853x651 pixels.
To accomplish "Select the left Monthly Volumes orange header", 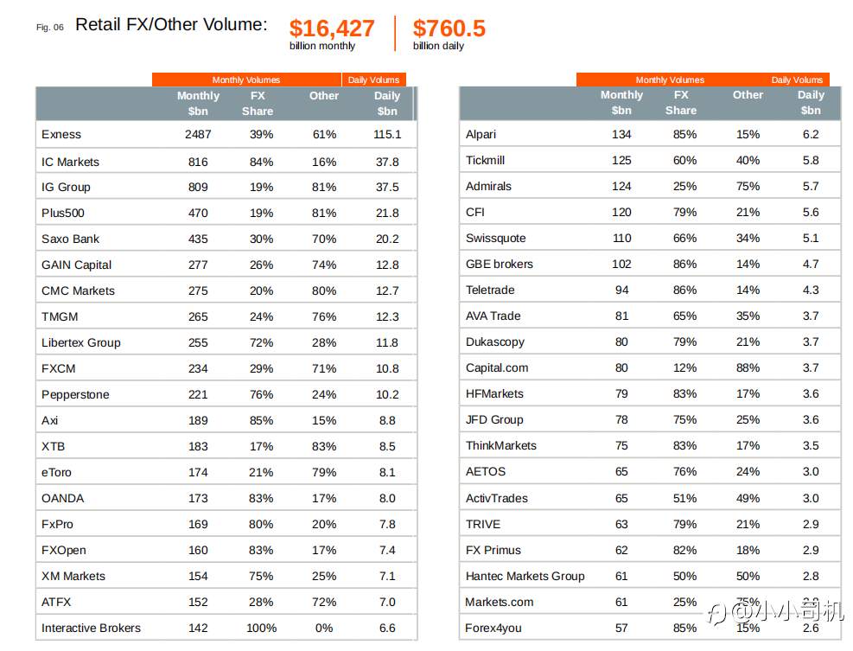I will coord(246,80).
